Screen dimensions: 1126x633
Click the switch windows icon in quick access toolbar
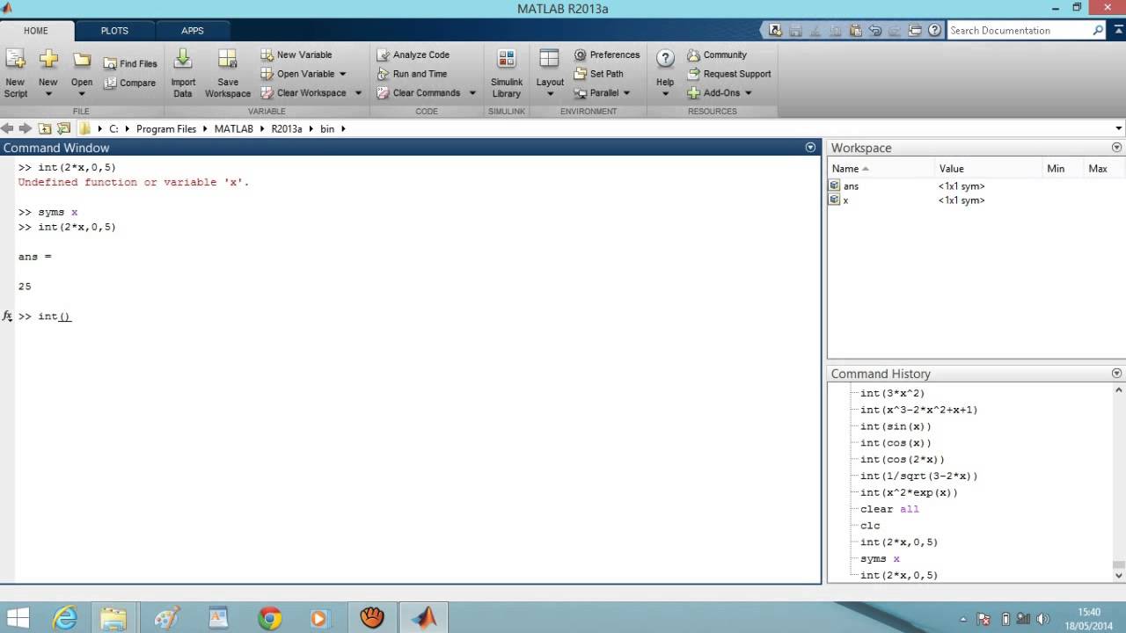[915, 30]
